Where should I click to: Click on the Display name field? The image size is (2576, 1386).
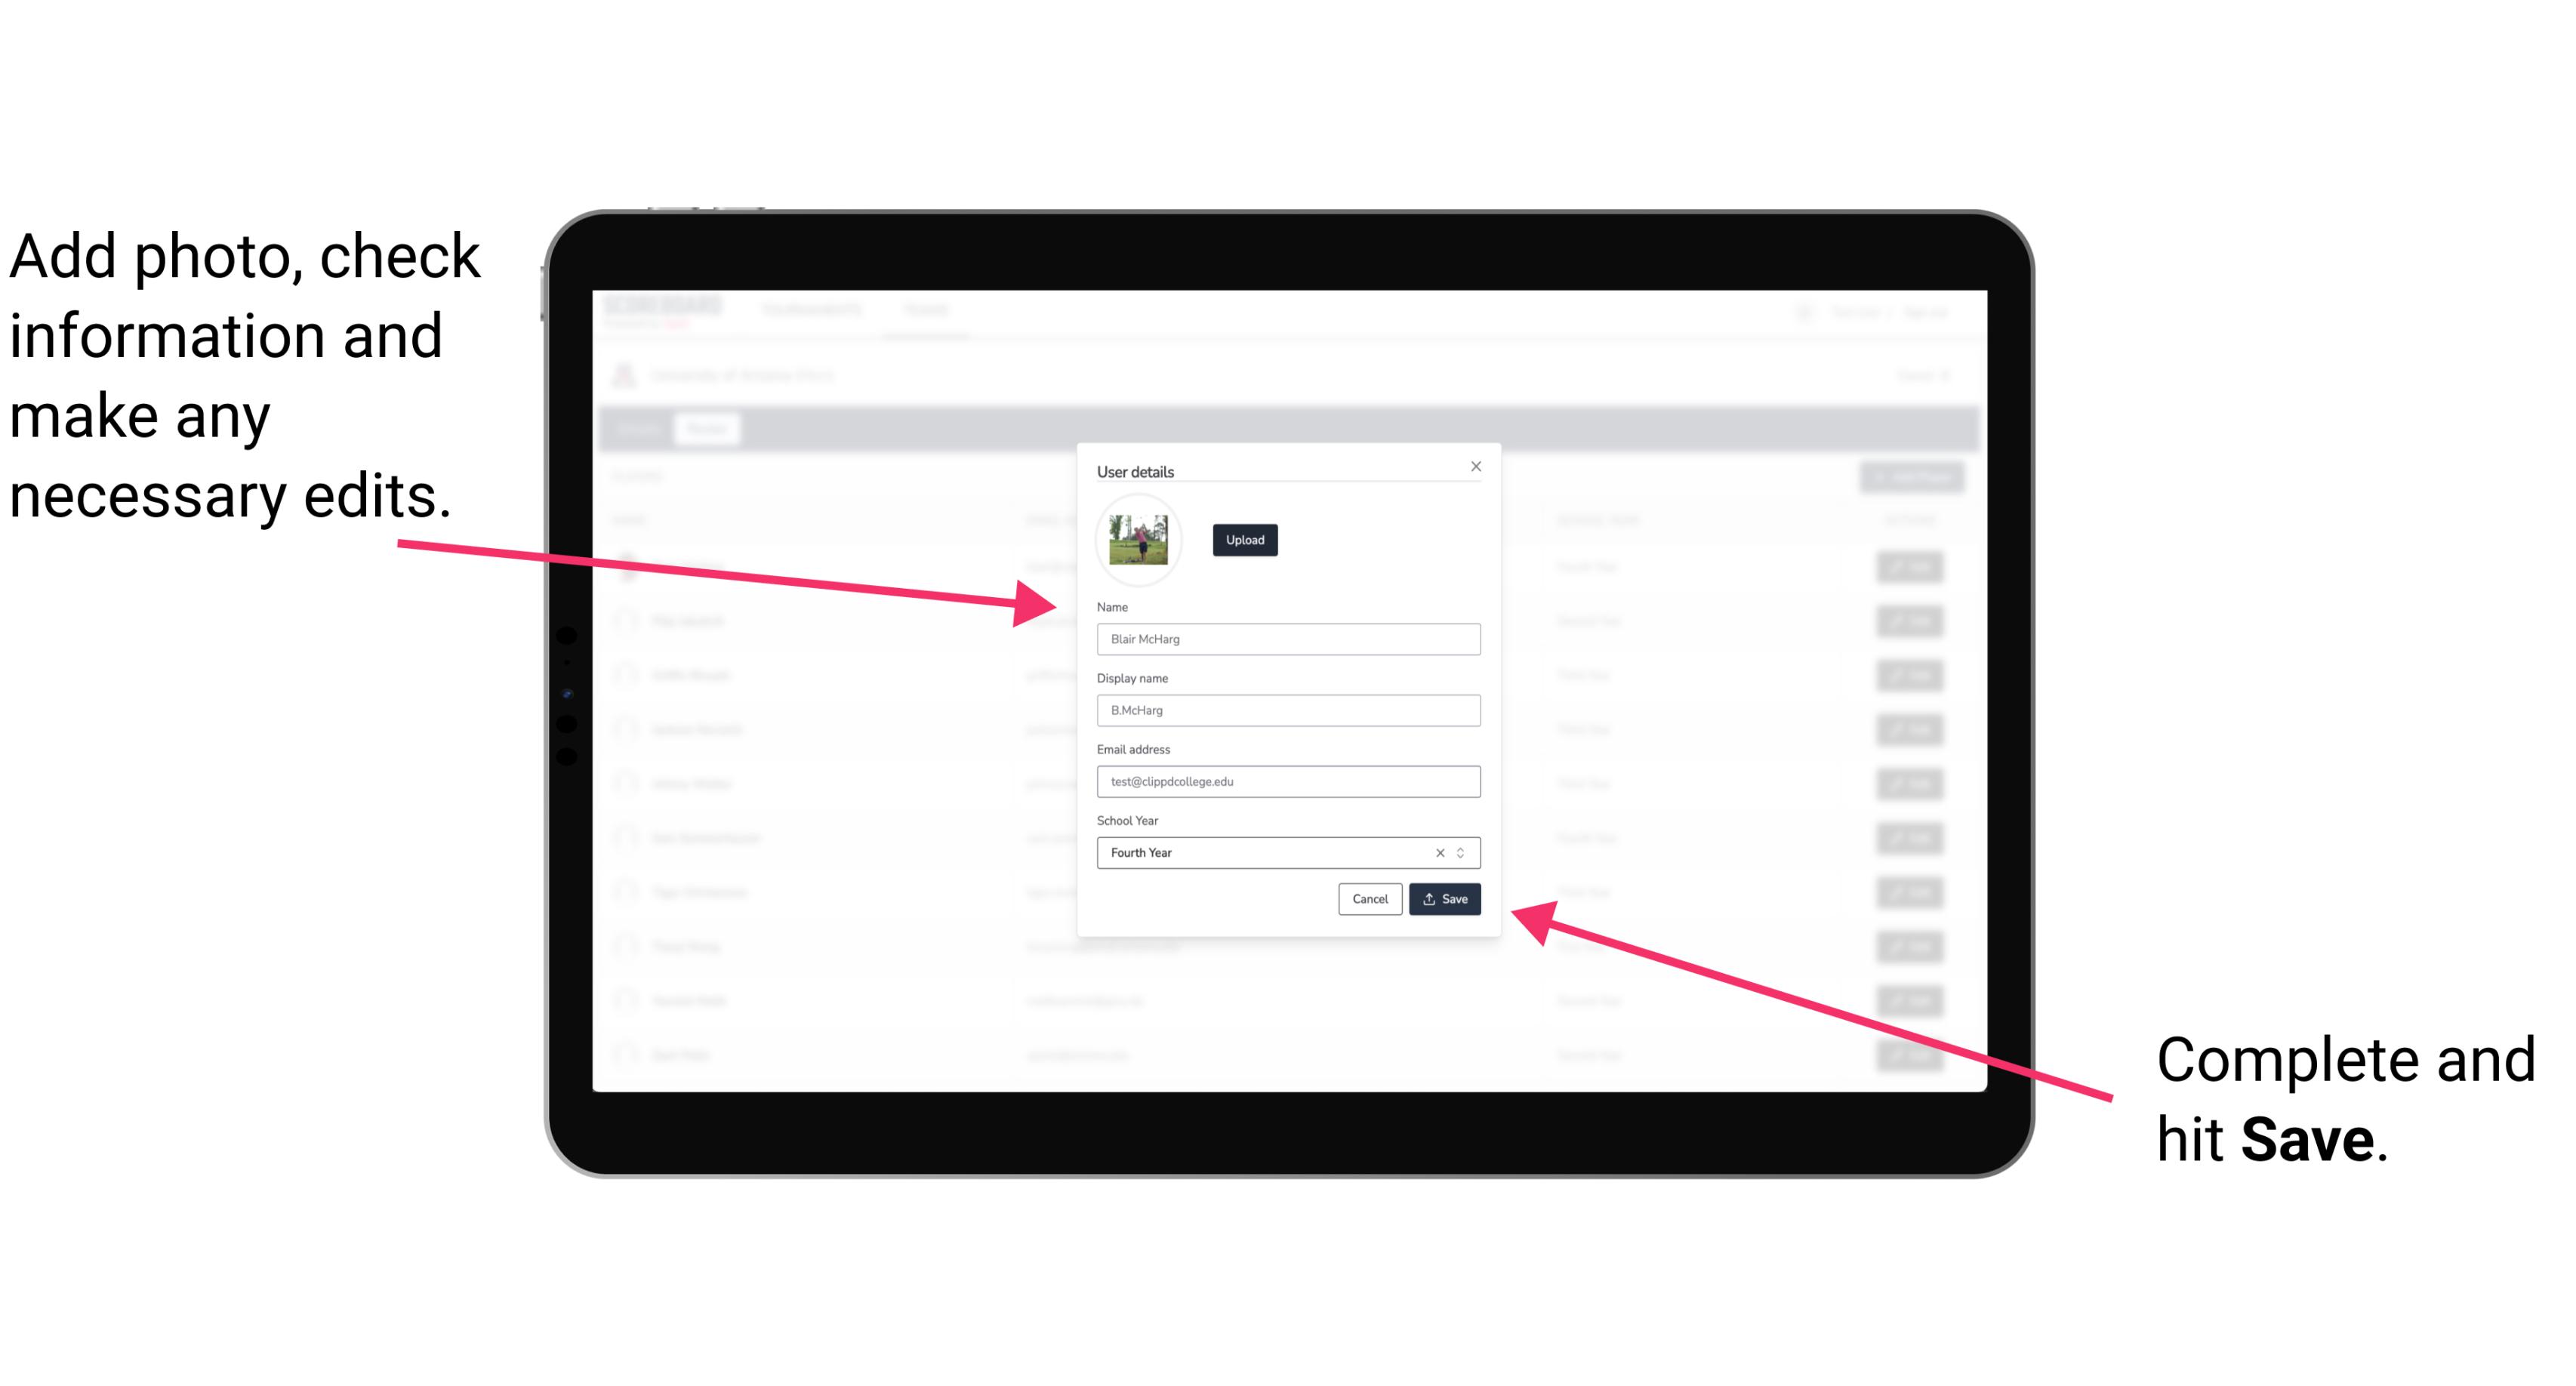pyautogui.click(x=1289, y=710)
